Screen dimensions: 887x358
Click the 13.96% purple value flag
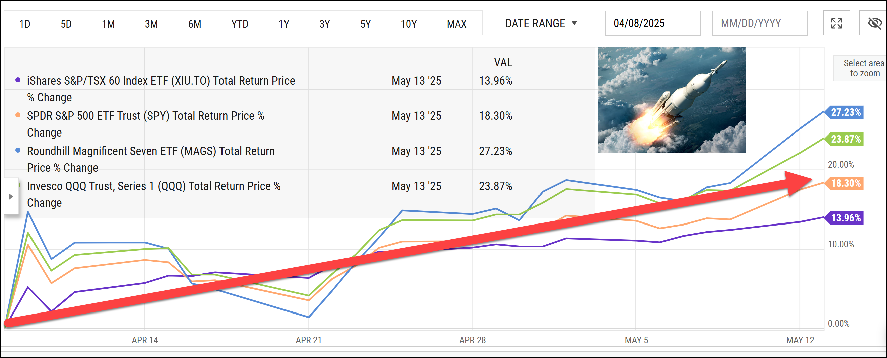point(844,218)
